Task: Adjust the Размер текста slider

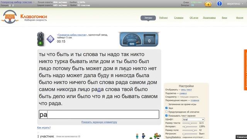Action: coord(190,123)
